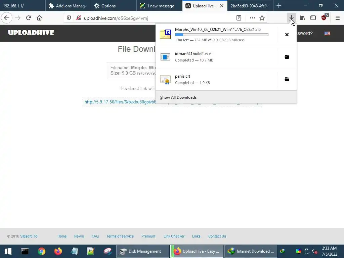
Task: Switch to the 1 new message tab
Action: click(159, 6)
